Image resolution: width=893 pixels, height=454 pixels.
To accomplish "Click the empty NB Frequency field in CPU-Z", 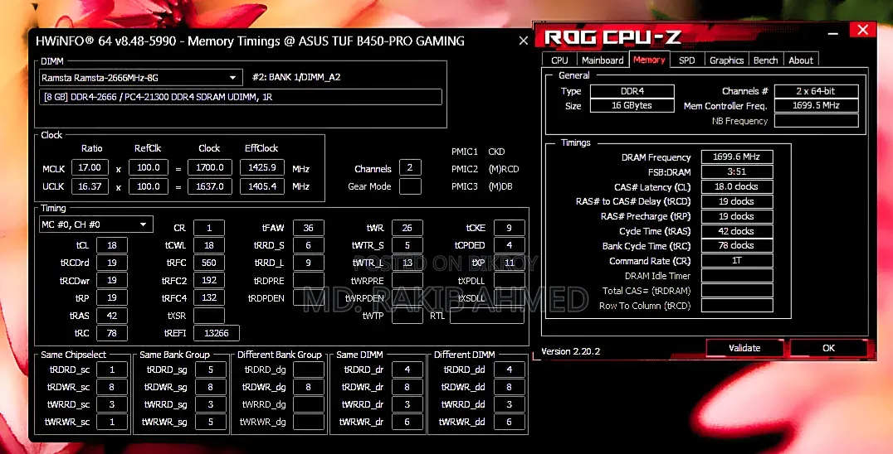I will coord(816,120).
